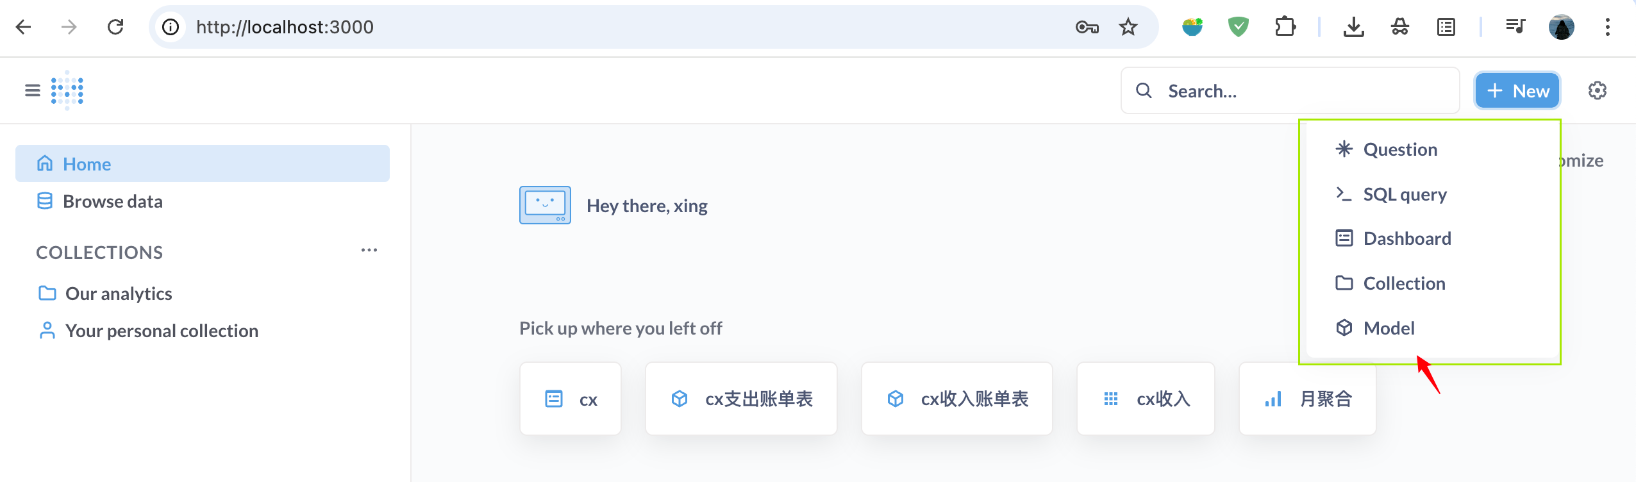Open the Our analytics collection

119,294
